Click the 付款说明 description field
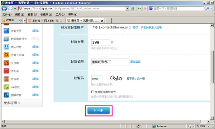 [x=110, y=62]
